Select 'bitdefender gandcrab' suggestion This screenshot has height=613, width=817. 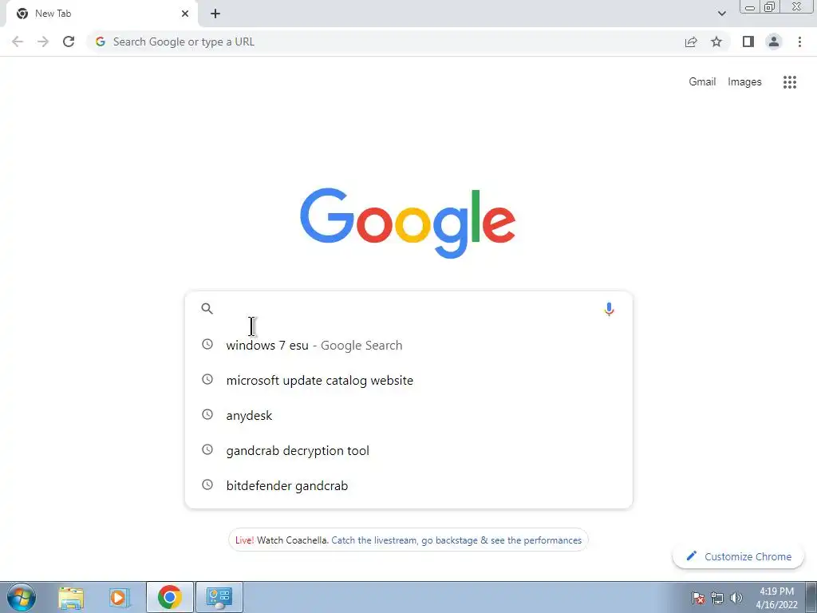(408, 485)
